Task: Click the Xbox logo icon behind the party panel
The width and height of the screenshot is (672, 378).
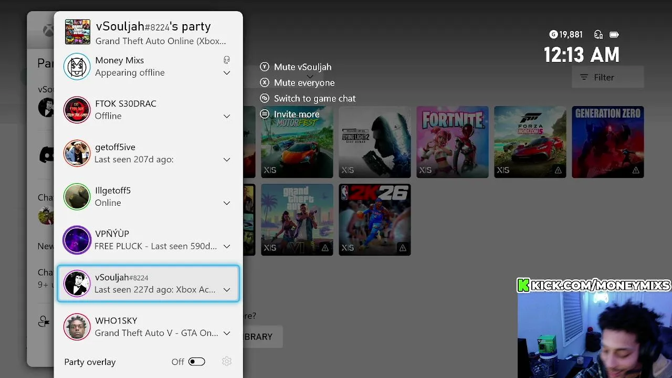Action: coord(48,30)
